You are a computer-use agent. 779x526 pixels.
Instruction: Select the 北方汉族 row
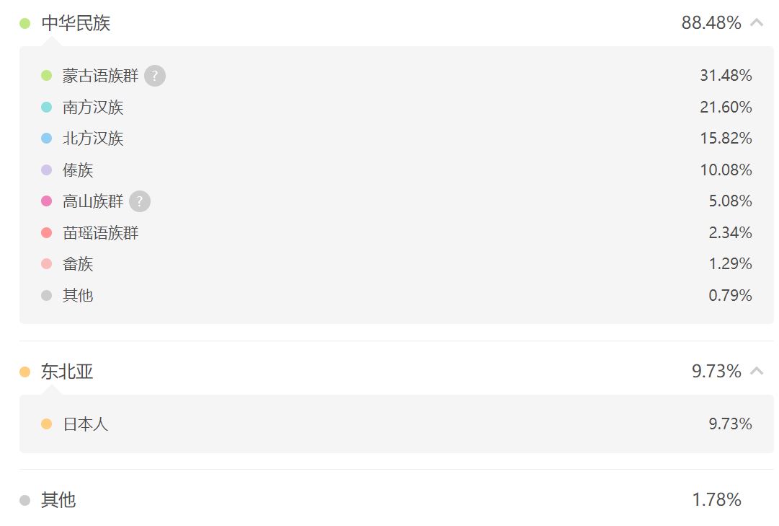[x=396, y=139]
